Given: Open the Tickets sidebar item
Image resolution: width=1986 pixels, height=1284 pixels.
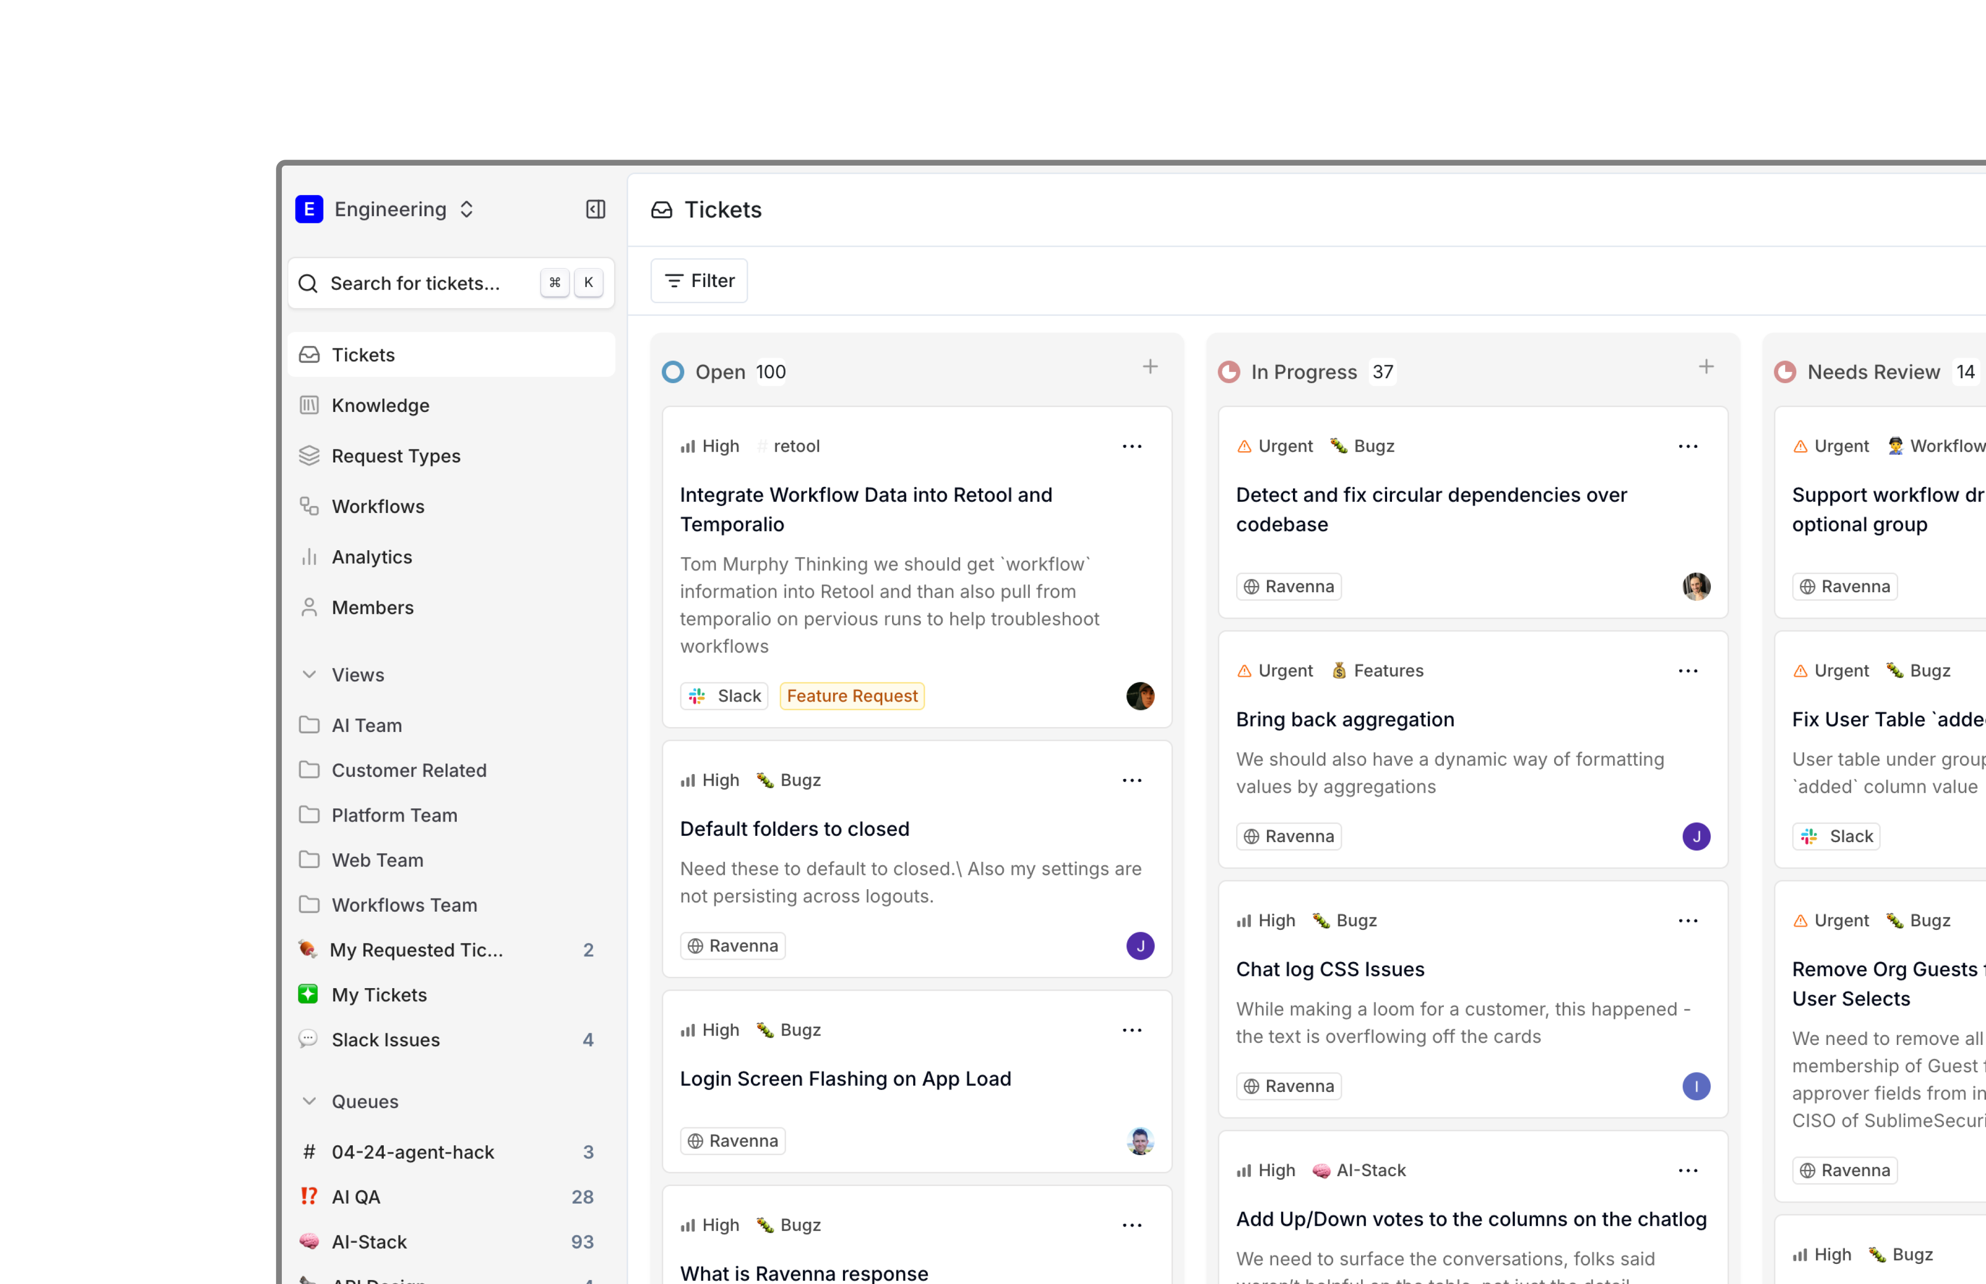Looking at the screenshot, I should pos(451,355).
